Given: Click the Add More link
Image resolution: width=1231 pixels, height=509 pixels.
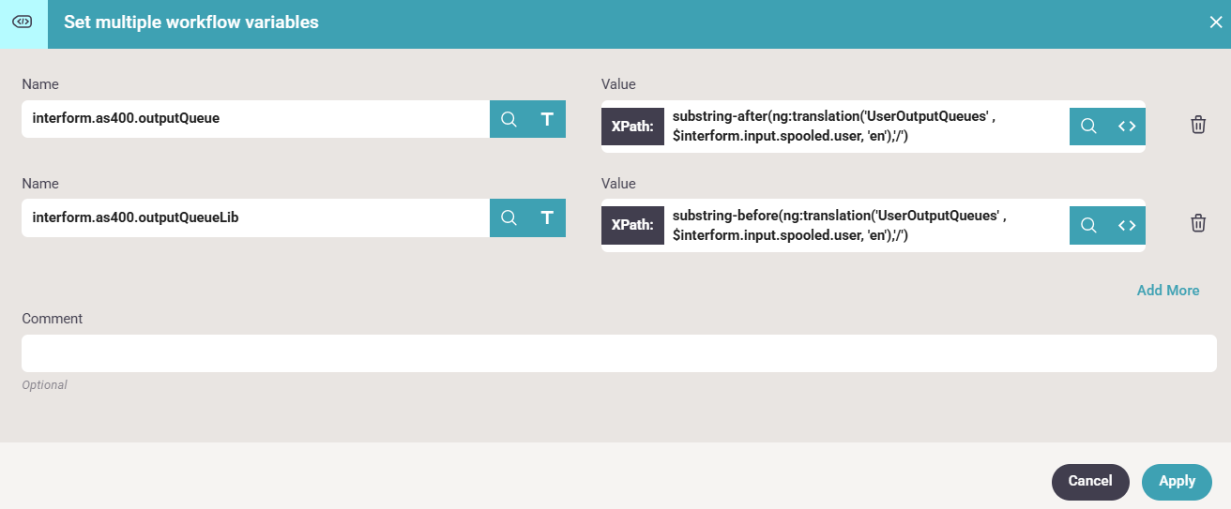Looking at the screenshot, I should click(1167, 291).
